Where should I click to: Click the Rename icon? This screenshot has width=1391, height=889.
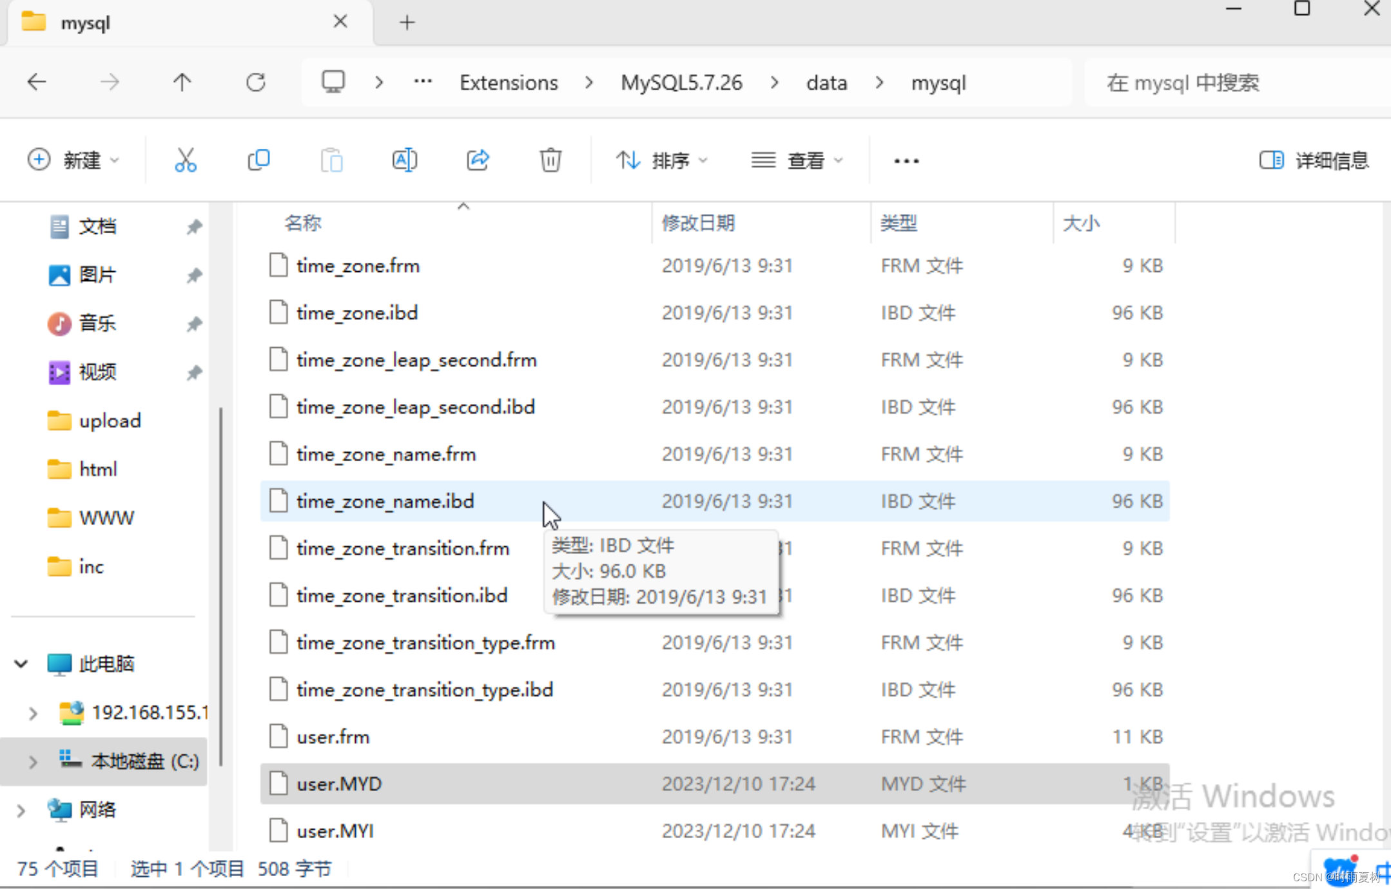(405, 160)
